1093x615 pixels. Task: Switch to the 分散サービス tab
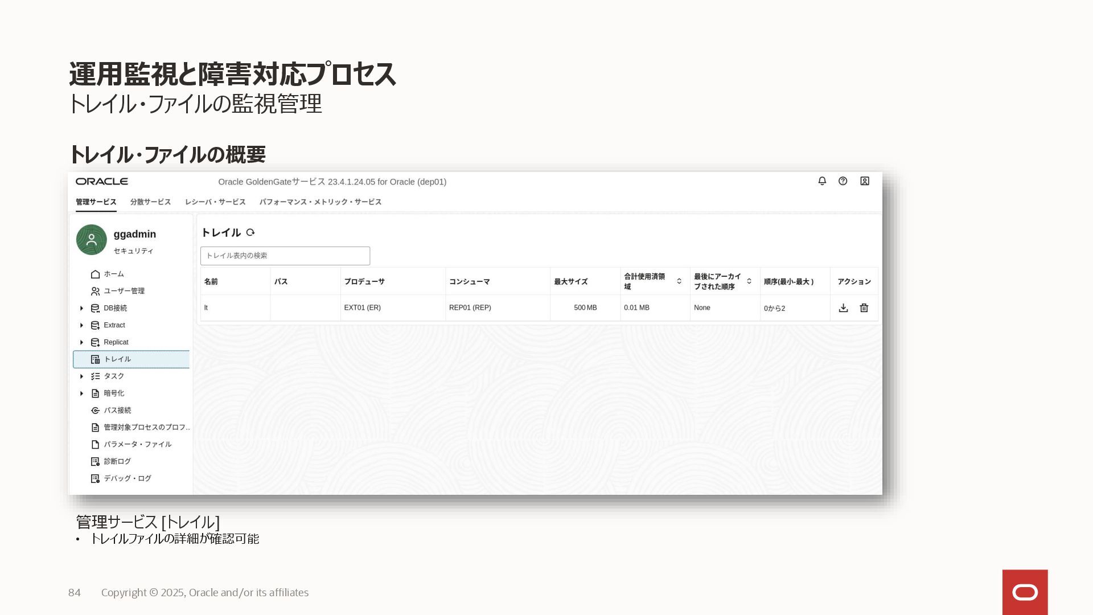[x=150, y=202]
